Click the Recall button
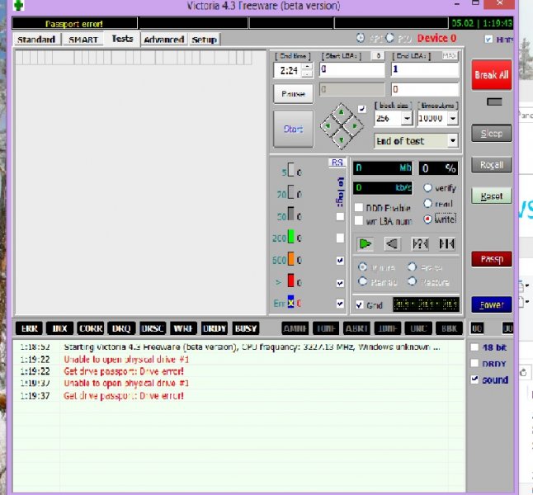The width and height of the screenshot is (533, 495). click(492, 164)
